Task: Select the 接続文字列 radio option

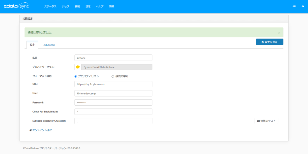Action: pyautogui.click(x=113, y=76)
